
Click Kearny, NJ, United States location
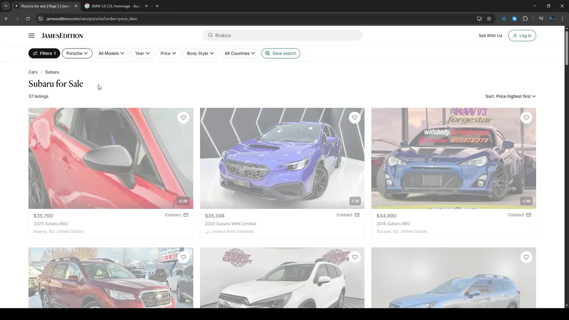click(x=58, y=232)
